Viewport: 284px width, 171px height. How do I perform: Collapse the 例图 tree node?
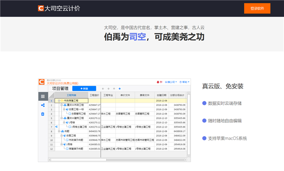(58, 131)
